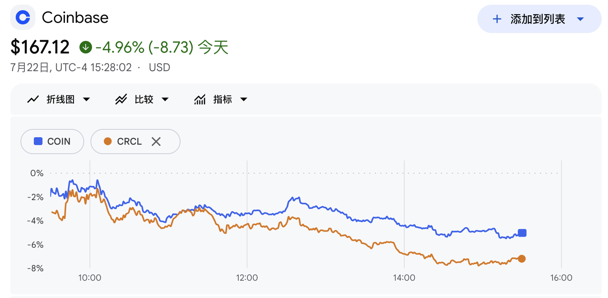Click the plus icon in add-to-list button

click(x=497, y=19)
